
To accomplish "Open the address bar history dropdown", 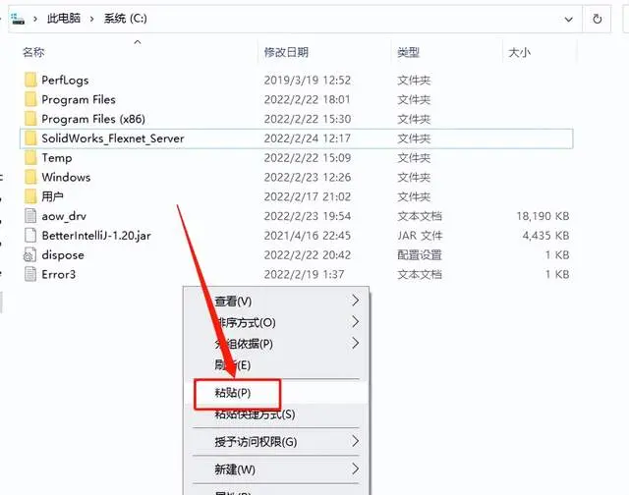I will coord(568,19).
